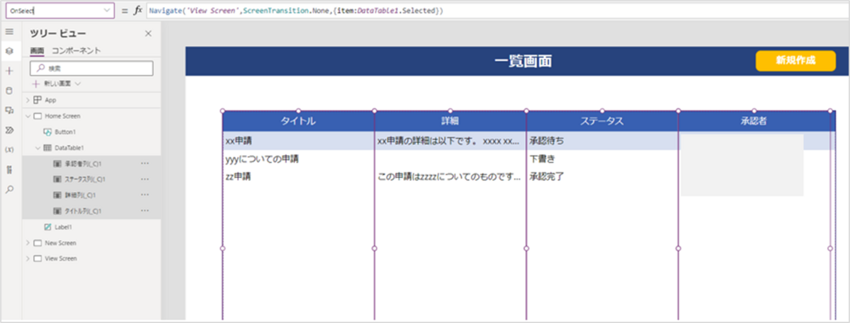Click the 詳細 column header
850x323 pixels.
pos(450,121)
